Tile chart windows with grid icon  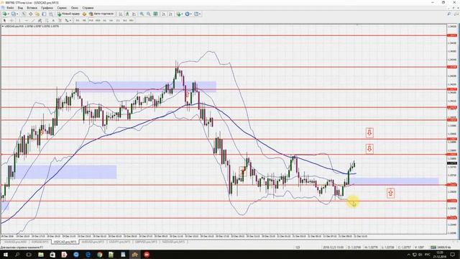point(155,14)
